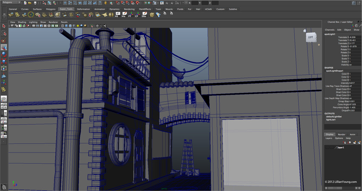Viewport: 362px width, 191px height.
Task: Open the Surfaces shelf tab
Action: tap(37, 9)
